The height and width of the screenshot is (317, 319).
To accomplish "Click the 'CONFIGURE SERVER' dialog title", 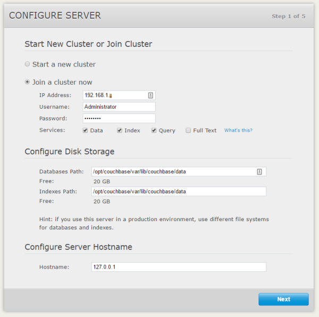I will [x=55, y=15].
